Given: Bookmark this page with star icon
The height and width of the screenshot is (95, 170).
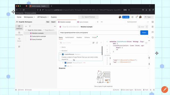Looking at the screenshot, I should click(x=129, y=10).
